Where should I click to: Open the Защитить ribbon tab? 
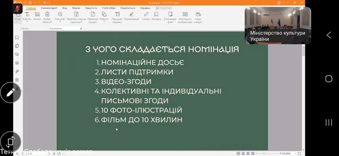91,8
